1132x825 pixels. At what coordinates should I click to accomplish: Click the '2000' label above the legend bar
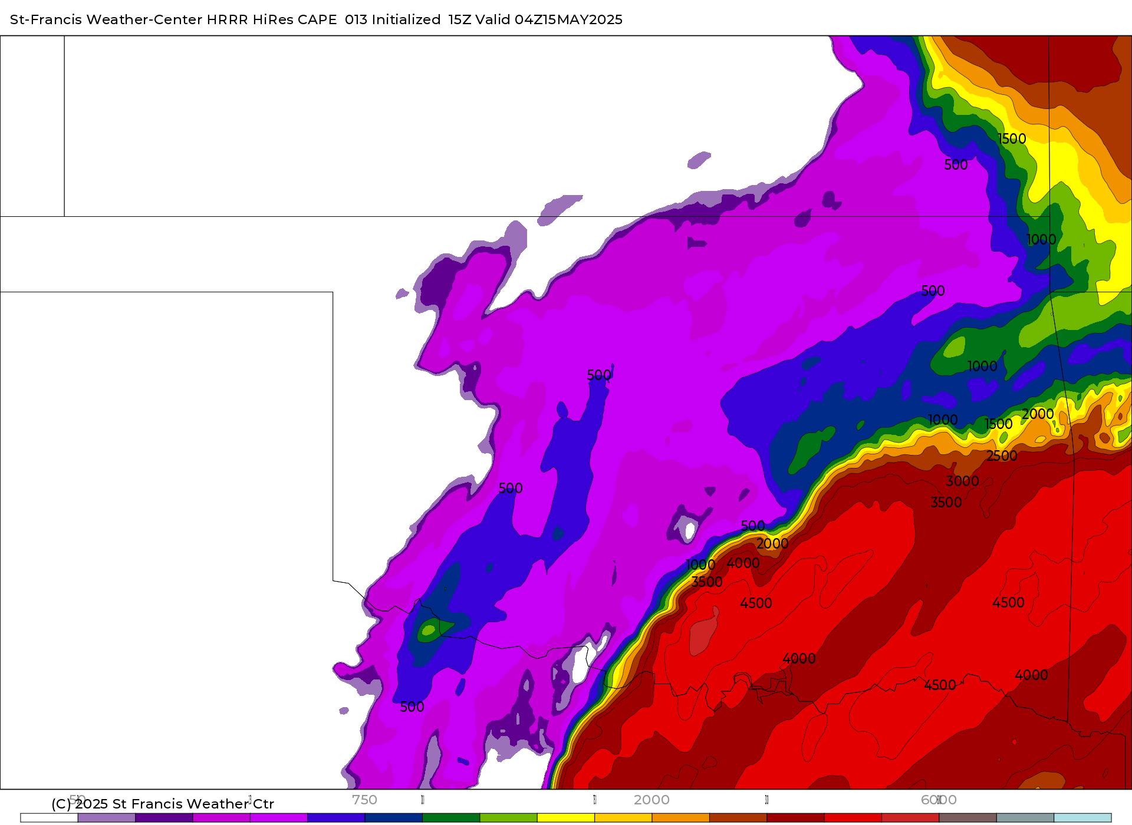click(651, 800)
